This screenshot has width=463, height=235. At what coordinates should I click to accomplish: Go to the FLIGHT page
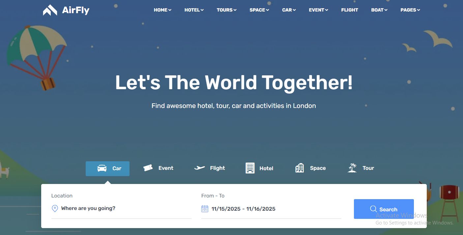tap(350, 10)
